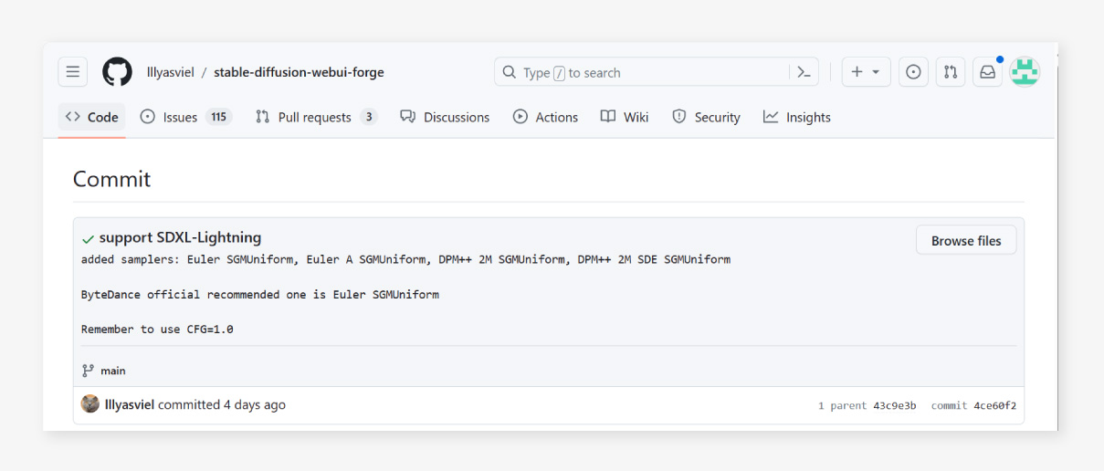Open the pull requests shortcut icon in header
This screenshot has height=471, width=1104.
pos(951,72)
